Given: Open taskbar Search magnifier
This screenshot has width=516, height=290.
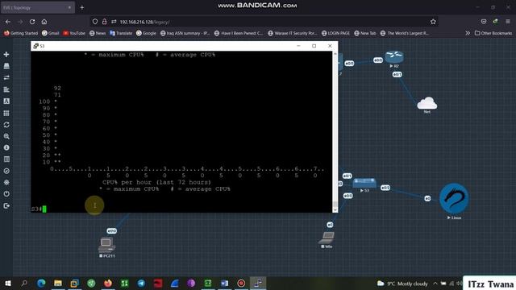Looking at the screenshot, I should [24, 283].
